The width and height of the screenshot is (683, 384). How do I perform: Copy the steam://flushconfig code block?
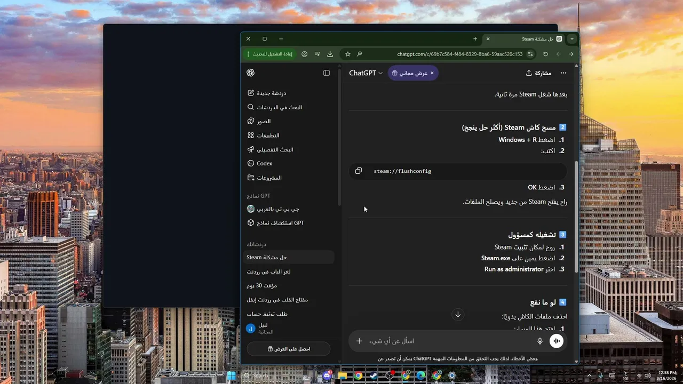pyautogui.click(x=359, y=171)
